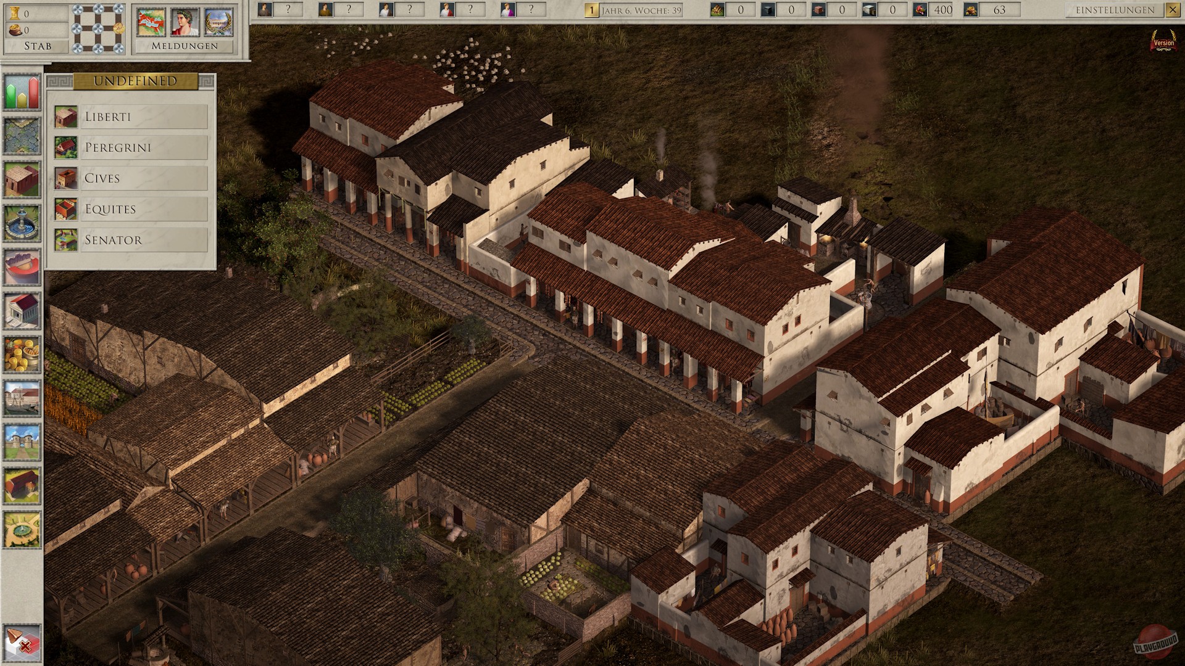Image resolution: width=1185 pixels, height=666 pixels.
Task: Open the amphitheater entertainment build icon
Action: pyautogui.click(x=22, y=266)
